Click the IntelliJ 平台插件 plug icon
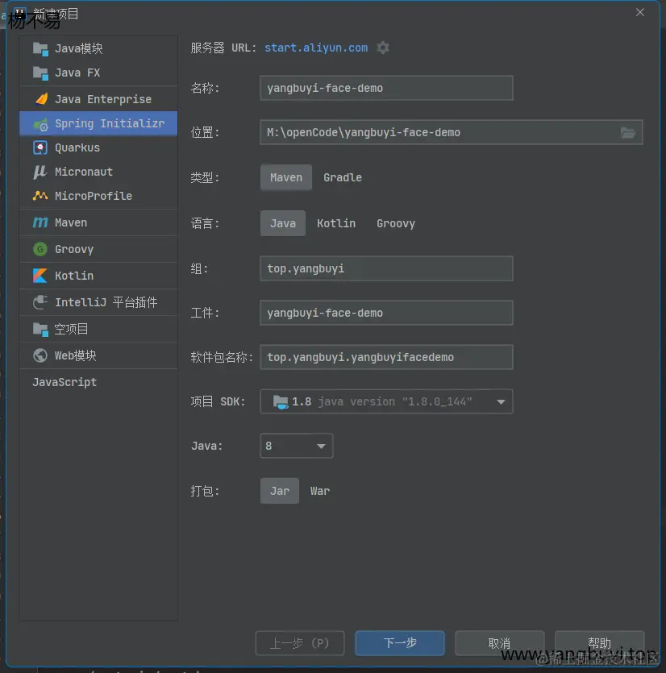This screenshot has height=673, width=666. point(40,302)
